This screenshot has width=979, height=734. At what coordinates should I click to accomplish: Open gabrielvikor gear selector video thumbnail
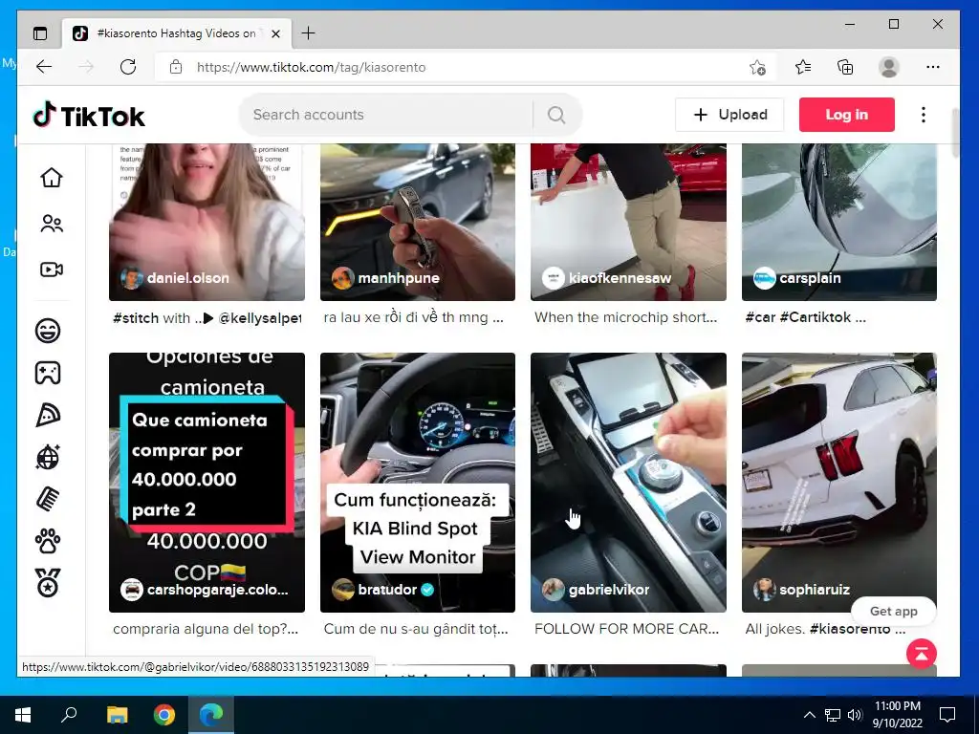pos(628,483)
